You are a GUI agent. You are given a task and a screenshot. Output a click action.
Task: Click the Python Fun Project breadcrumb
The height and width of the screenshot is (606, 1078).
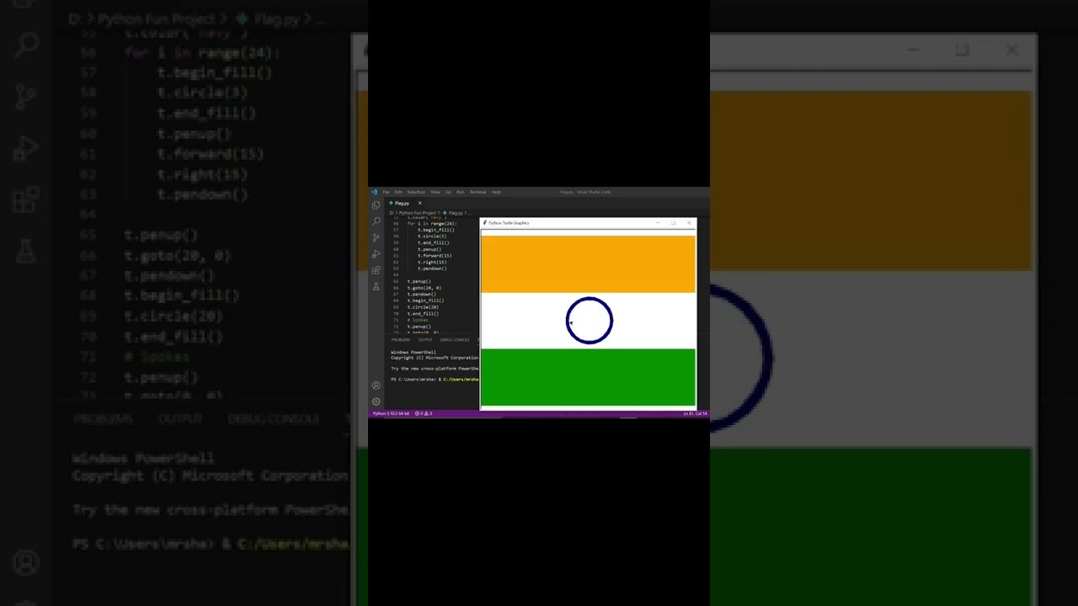[x=417, y=213]
